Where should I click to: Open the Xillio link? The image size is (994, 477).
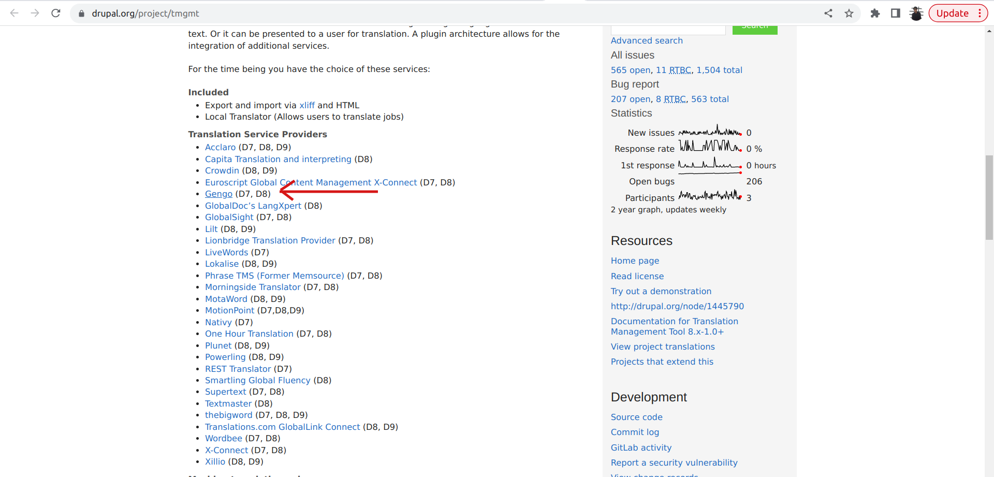pyautogui.click(x=215, y=461)
